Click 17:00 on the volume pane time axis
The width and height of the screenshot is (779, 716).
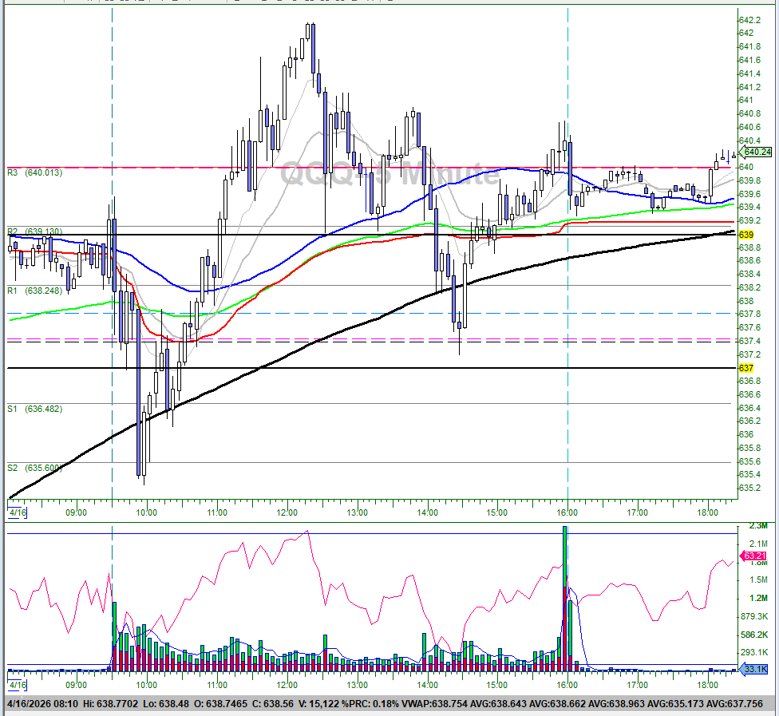point(638,685)
